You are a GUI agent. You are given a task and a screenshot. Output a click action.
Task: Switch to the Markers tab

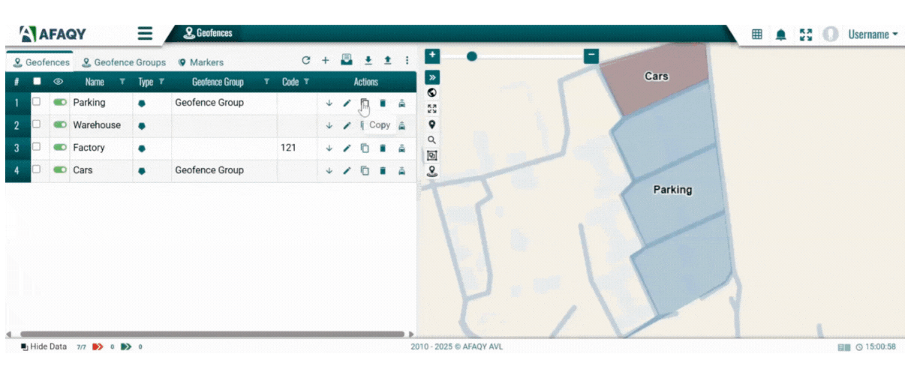200,62
